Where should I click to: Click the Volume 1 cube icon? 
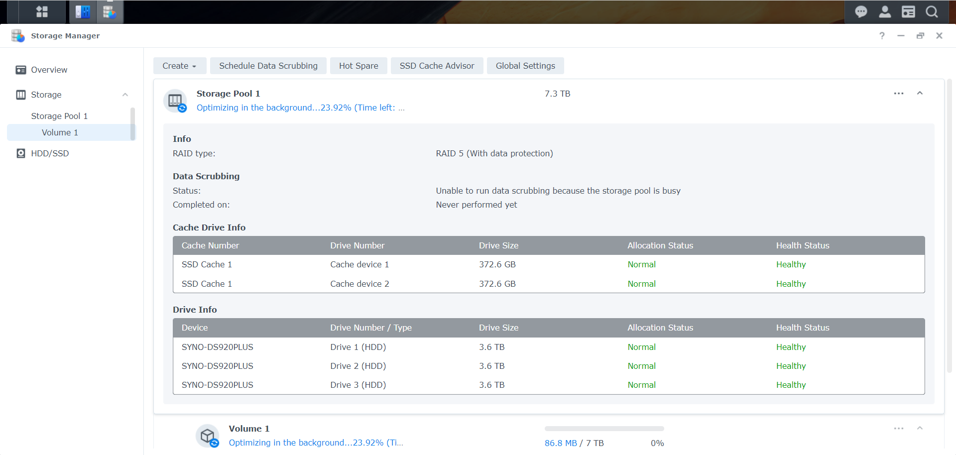tap(207, 435)
